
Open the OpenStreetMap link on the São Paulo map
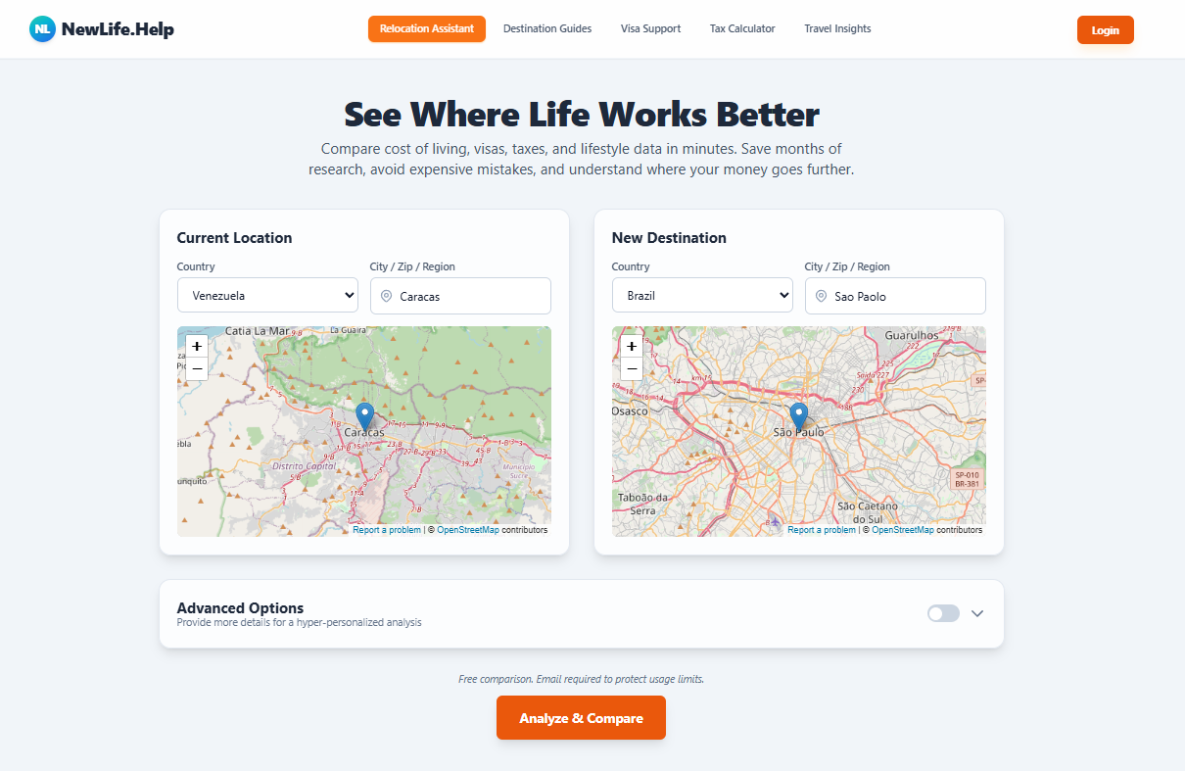902,529
